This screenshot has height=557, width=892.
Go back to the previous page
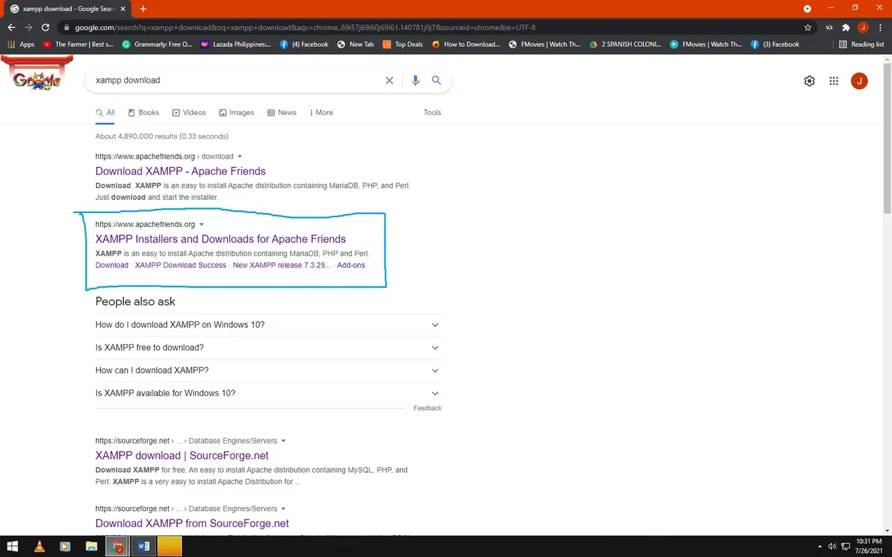coord(11,27)
